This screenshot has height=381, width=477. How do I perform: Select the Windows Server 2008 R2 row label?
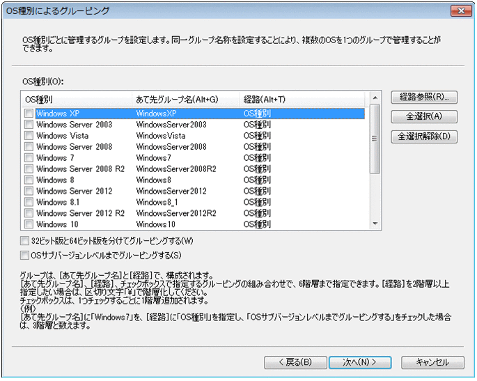(81, 169)
